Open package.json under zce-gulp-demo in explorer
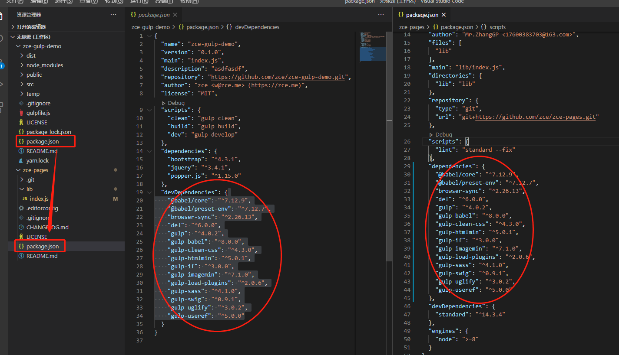 pos(43,141)
